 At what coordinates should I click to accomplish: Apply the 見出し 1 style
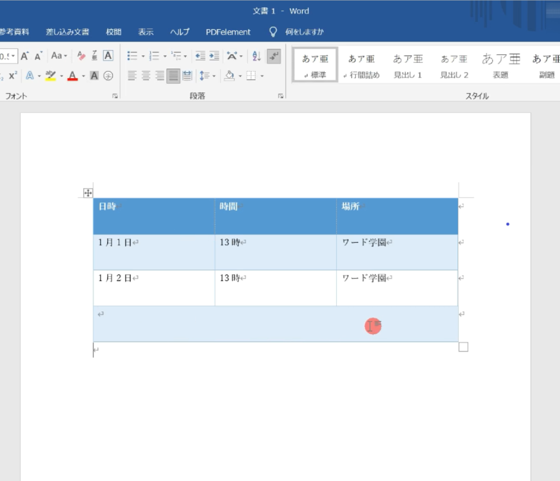click(x=408, y=65)
